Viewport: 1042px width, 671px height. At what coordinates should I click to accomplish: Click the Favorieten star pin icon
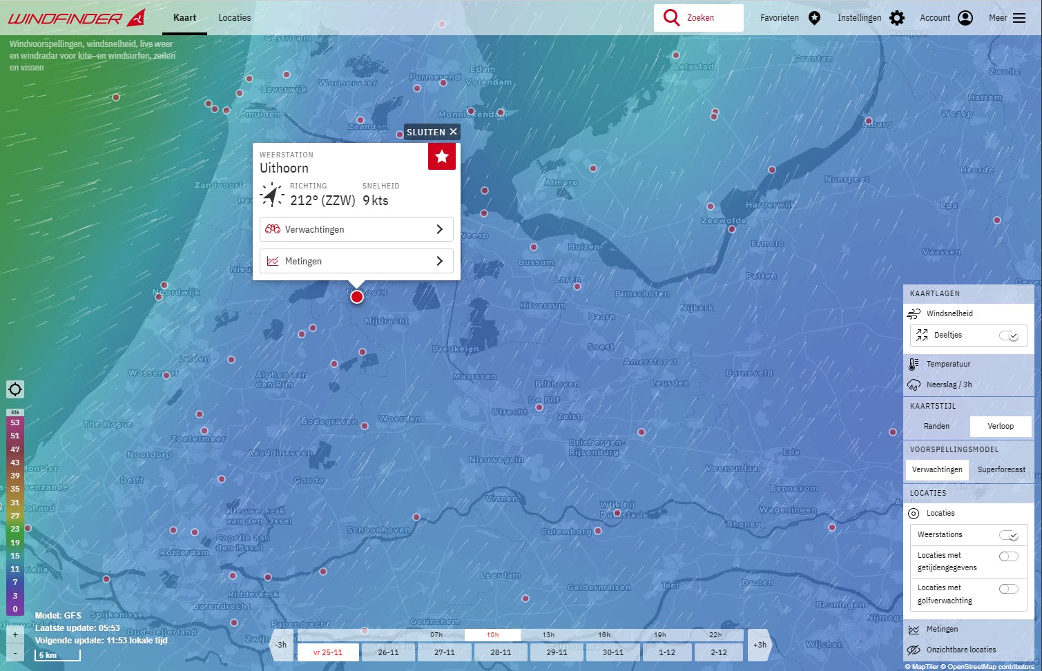[x=815, y=18]
